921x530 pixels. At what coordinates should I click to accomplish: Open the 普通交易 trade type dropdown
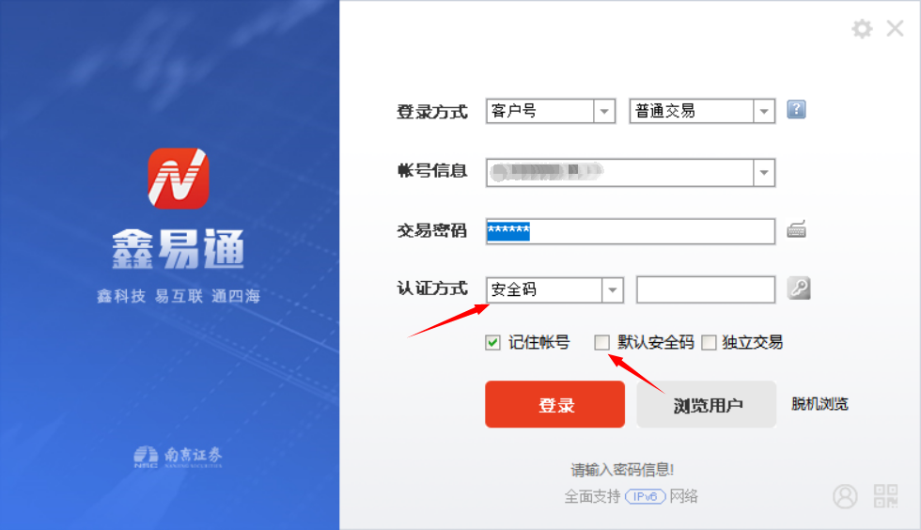coord(763,111)
